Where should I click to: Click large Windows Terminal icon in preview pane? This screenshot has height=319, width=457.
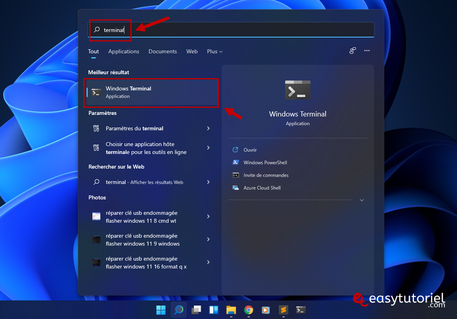(x=297, y=90)
